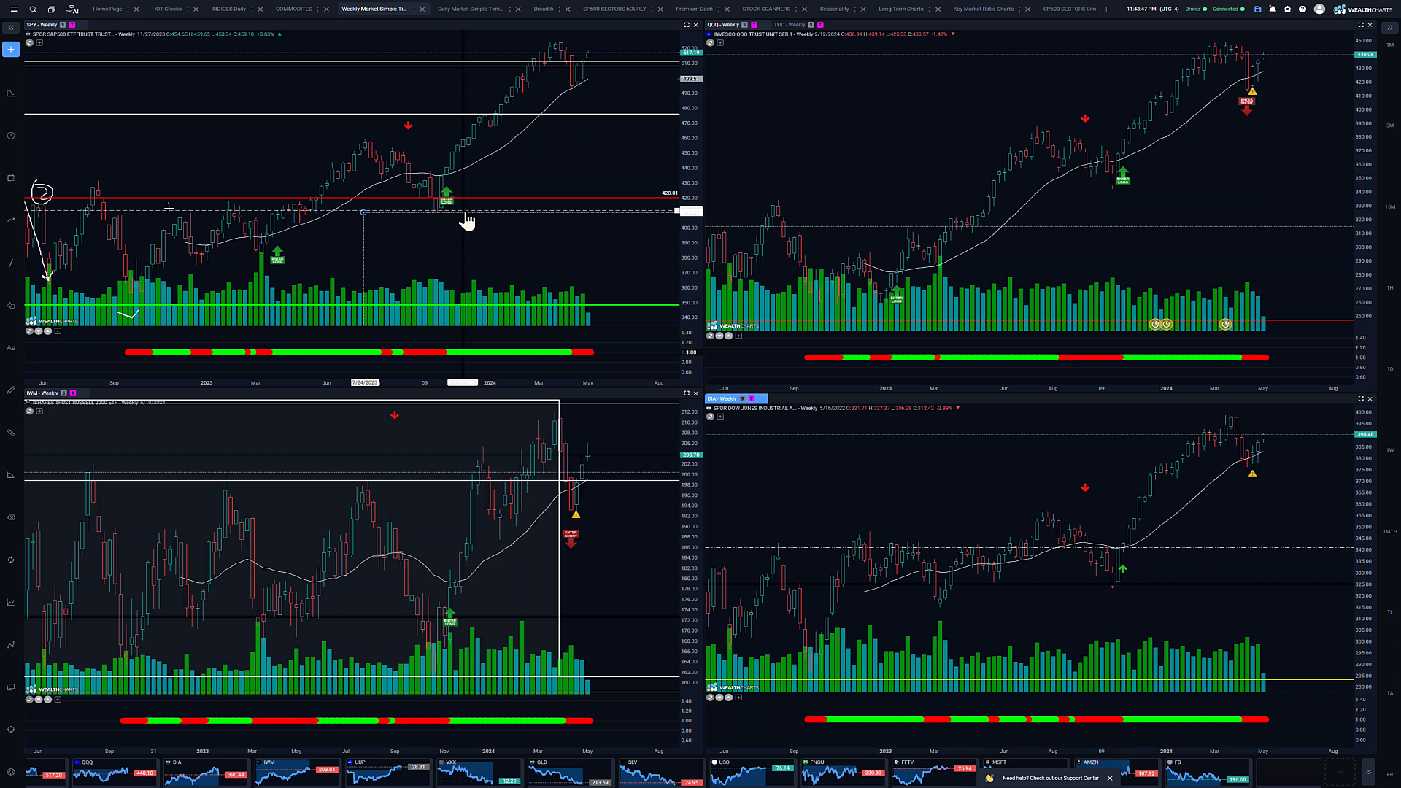1401x788 pixels.
Task: Open the hamburger main menu
Action: click(x=13, y=9)
